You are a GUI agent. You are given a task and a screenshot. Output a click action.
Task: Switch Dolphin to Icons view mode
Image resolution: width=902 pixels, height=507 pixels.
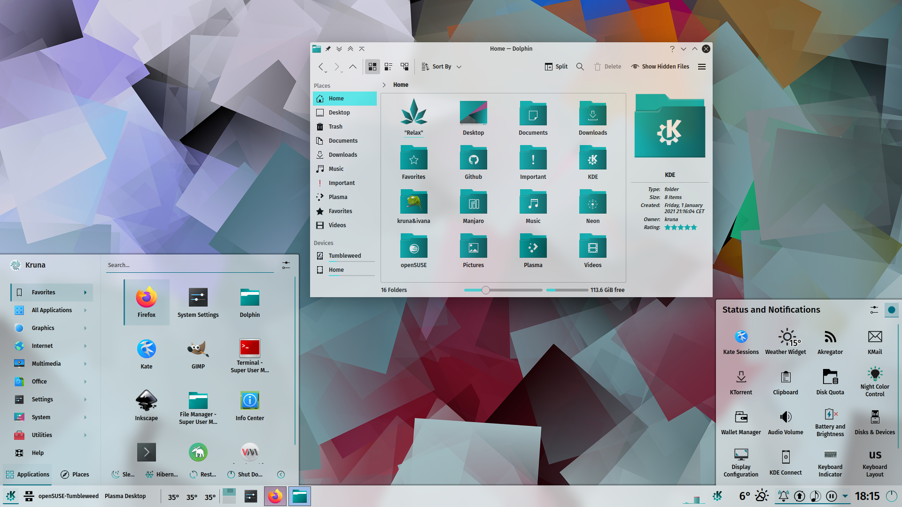point(373,67)
